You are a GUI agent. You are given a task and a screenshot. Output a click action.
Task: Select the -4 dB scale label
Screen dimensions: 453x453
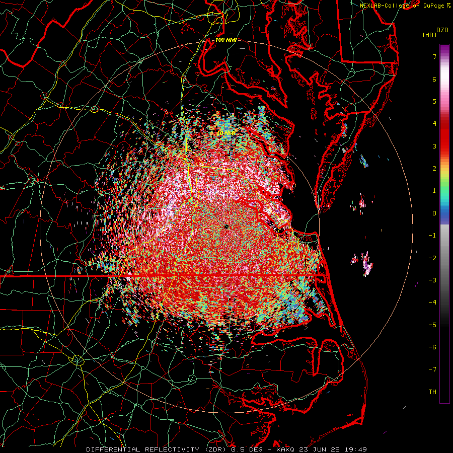[x=432, y=302]
